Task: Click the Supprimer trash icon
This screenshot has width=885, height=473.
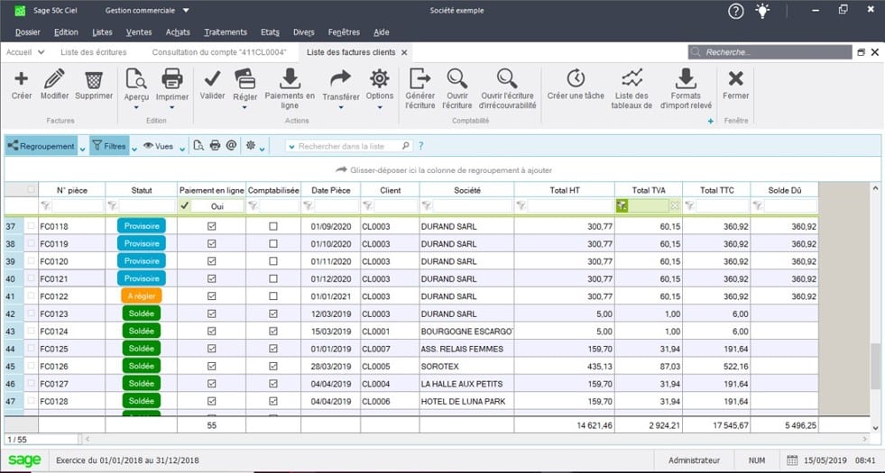Action: [94, 79]
